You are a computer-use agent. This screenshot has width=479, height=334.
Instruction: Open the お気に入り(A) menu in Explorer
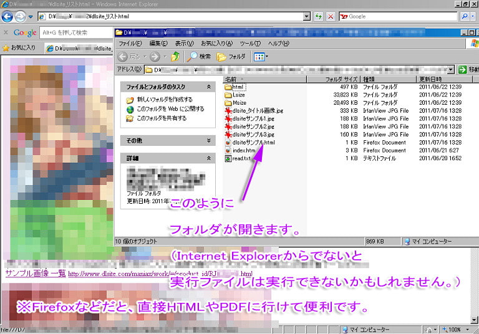(216, 44)
